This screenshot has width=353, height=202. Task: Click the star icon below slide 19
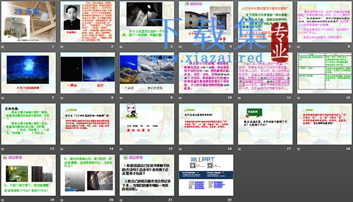[3, 200]
